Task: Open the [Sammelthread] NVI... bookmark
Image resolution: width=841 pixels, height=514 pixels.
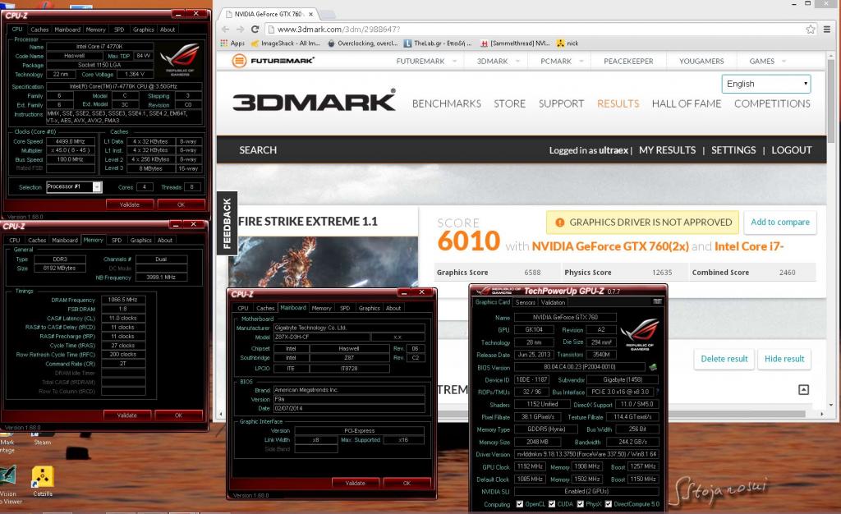Action: point(516,44)
